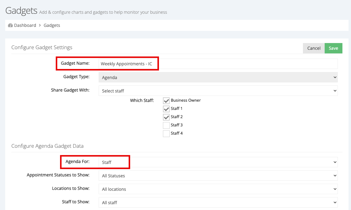The width and height of the screenshot is (351, 210).
Task: Click the Cancel button
Action: tap(314, 48)
